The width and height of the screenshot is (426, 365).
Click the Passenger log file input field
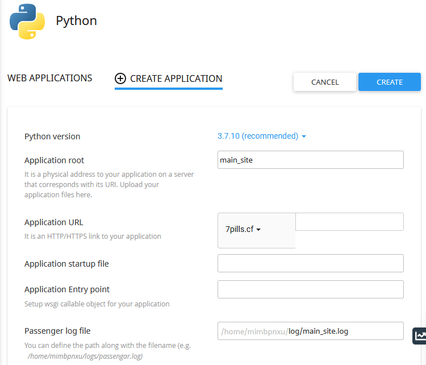311,331
